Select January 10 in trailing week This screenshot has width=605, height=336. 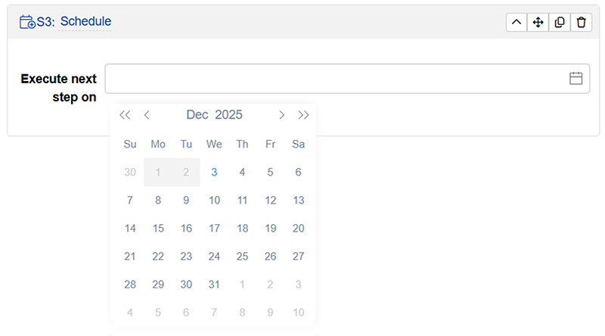[299, 313]
